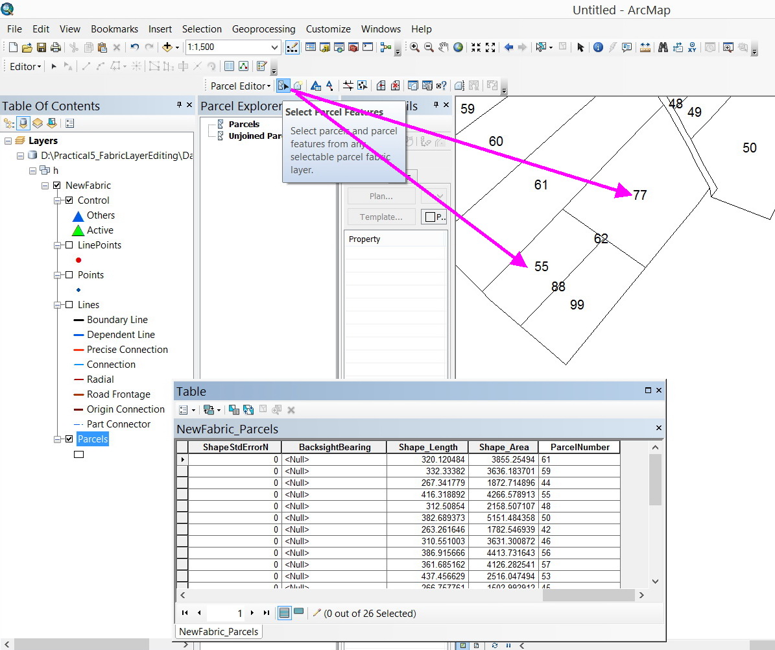This screenshot has height=650, width=775.
Task: Select the Parcel Features selection tool
Action: 283,86
